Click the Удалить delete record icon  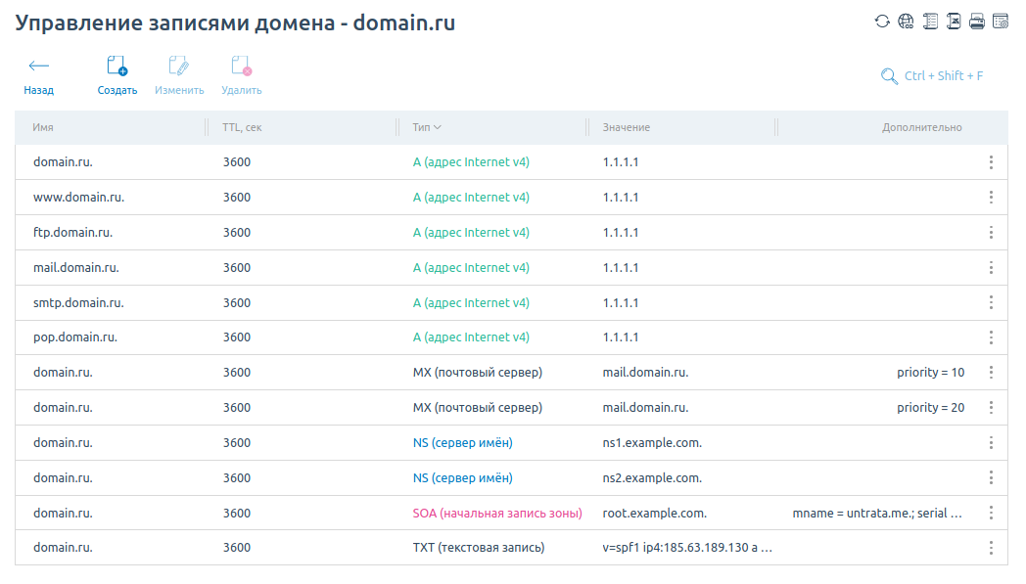point(241,67)
